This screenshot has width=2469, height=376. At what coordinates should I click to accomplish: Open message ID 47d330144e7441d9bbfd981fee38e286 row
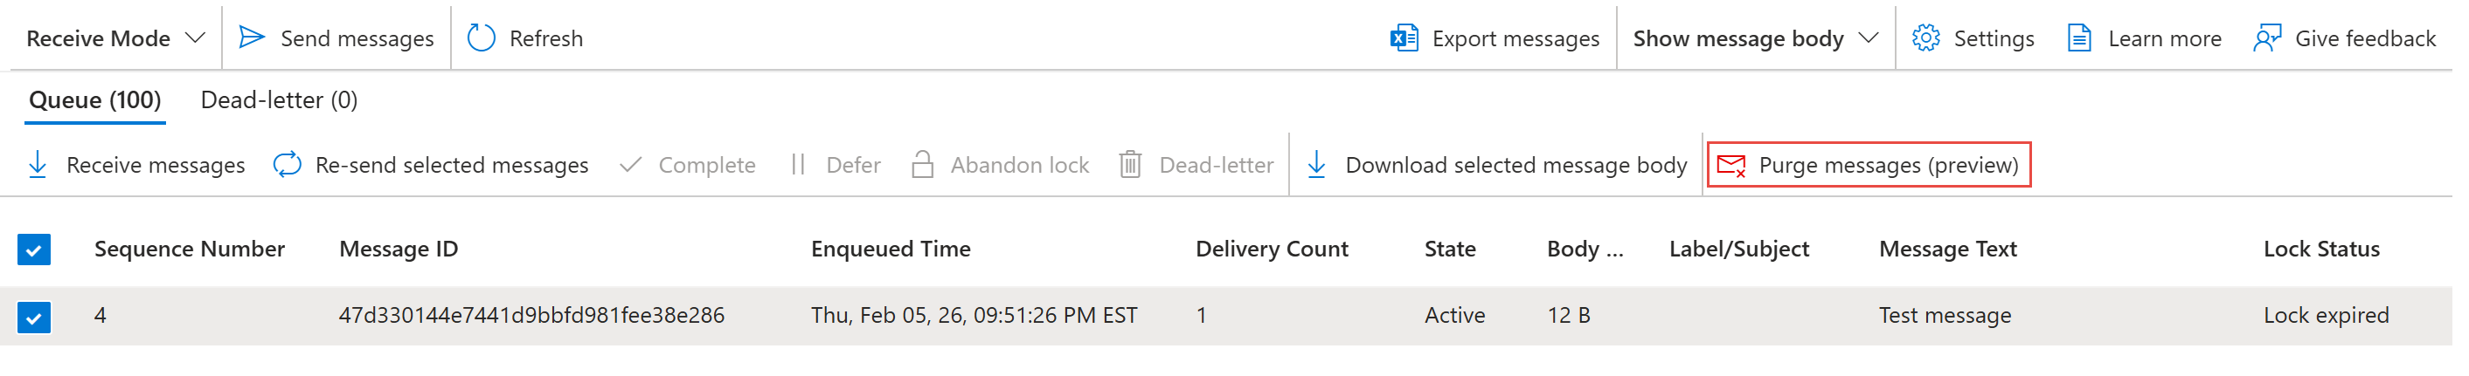click(x=531, y=316)
